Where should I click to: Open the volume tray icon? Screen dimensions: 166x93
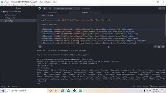(x=150, y=91)
